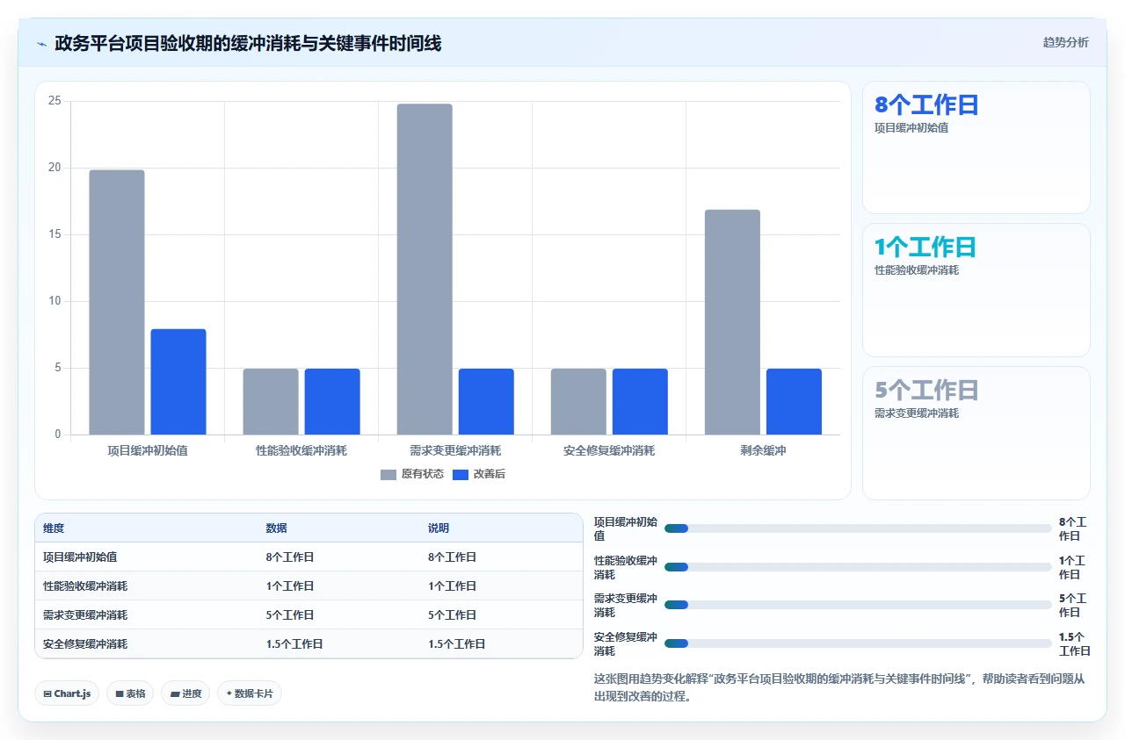Screen dimensions: 1125x740
Task: Click the 趋势分析 label in the header
Action: [1065, 42]
